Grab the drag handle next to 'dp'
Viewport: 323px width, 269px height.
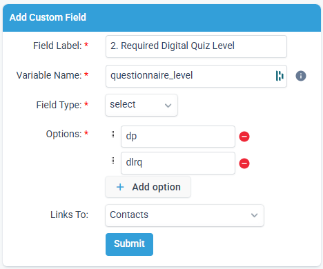pyautogui.click(x=112, y=134)
